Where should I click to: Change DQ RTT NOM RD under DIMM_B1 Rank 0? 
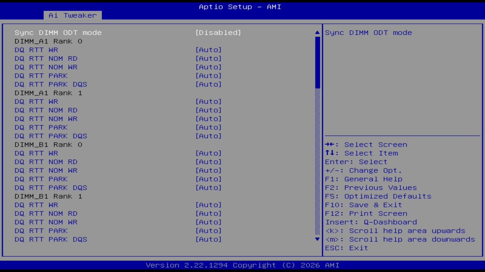[x=46, y=162]
